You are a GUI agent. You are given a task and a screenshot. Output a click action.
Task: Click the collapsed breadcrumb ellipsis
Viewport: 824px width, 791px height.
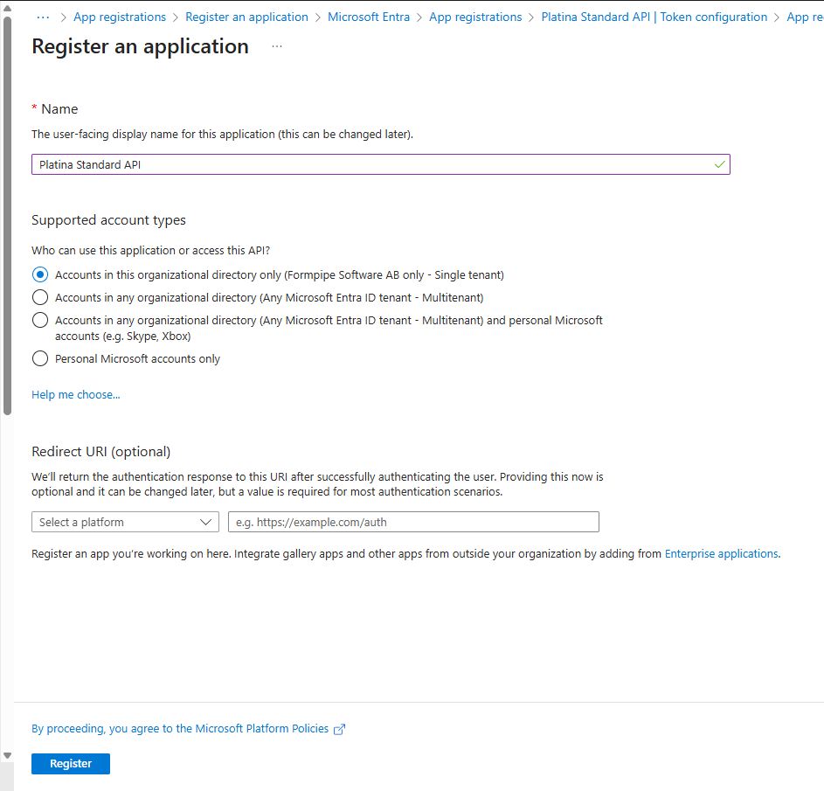[x=43, y=16]
